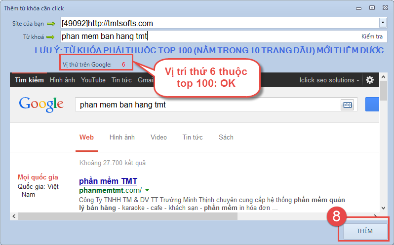Switch to the Sách results tab

[x=226, y=137]
